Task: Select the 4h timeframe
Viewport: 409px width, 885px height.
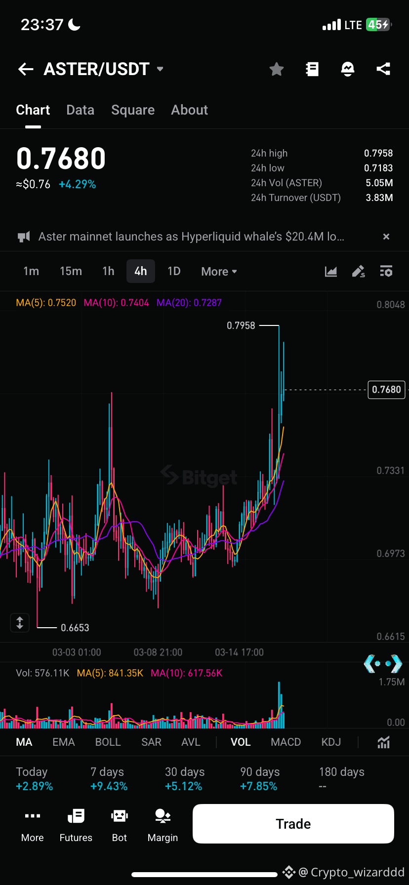Action: click(x=141, y=271)
